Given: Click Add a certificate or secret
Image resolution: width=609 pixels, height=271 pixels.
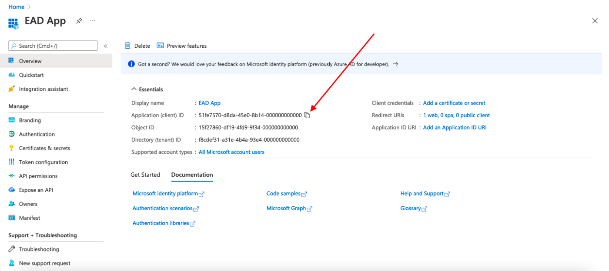Looking at the screenshot, I should [454, 103].
